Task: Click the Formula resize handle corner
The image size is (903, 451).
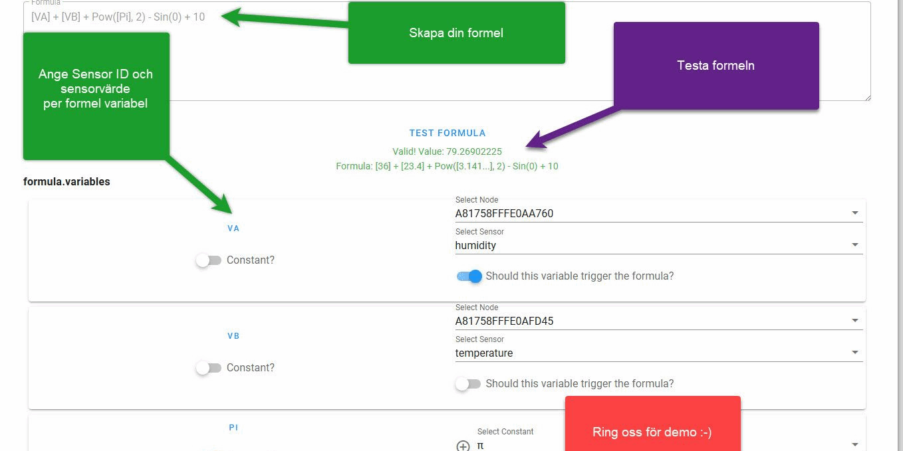Action: (x=866, y=97)
